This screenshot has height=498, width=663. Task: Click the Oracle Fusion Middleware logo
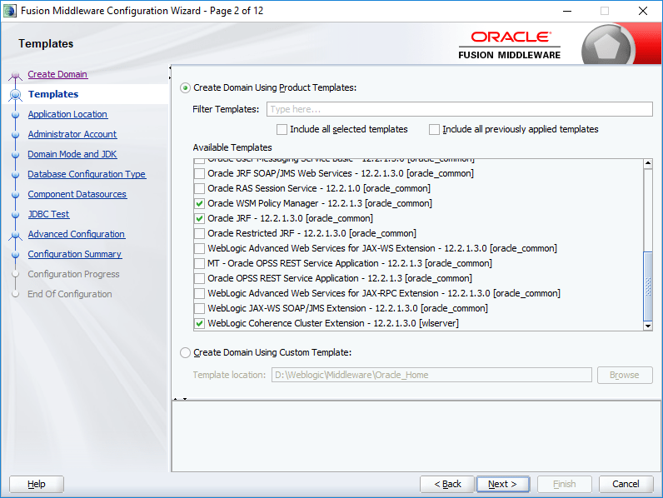[x=510, y=45]
